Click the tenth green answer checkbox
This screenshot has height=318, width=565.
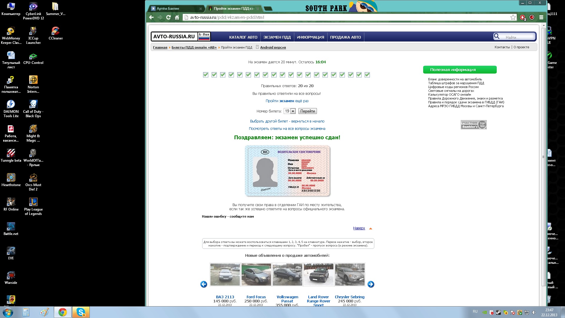282,75
